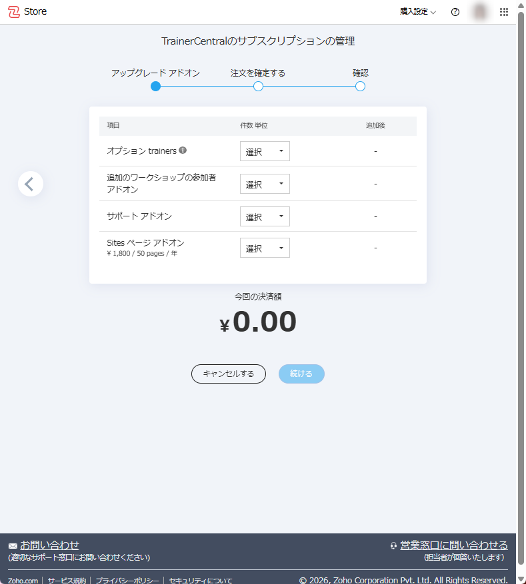Click the Zoho Store logo icon
Viewport: 526px width, 584px height.
(14, 12)
